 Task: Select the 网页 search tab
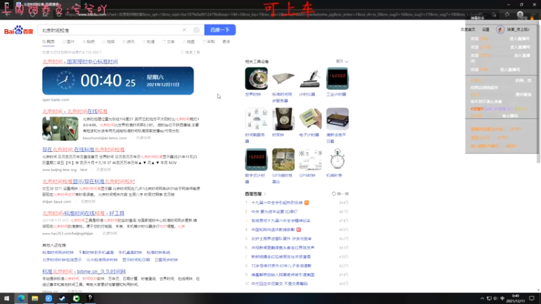(49, 42)
